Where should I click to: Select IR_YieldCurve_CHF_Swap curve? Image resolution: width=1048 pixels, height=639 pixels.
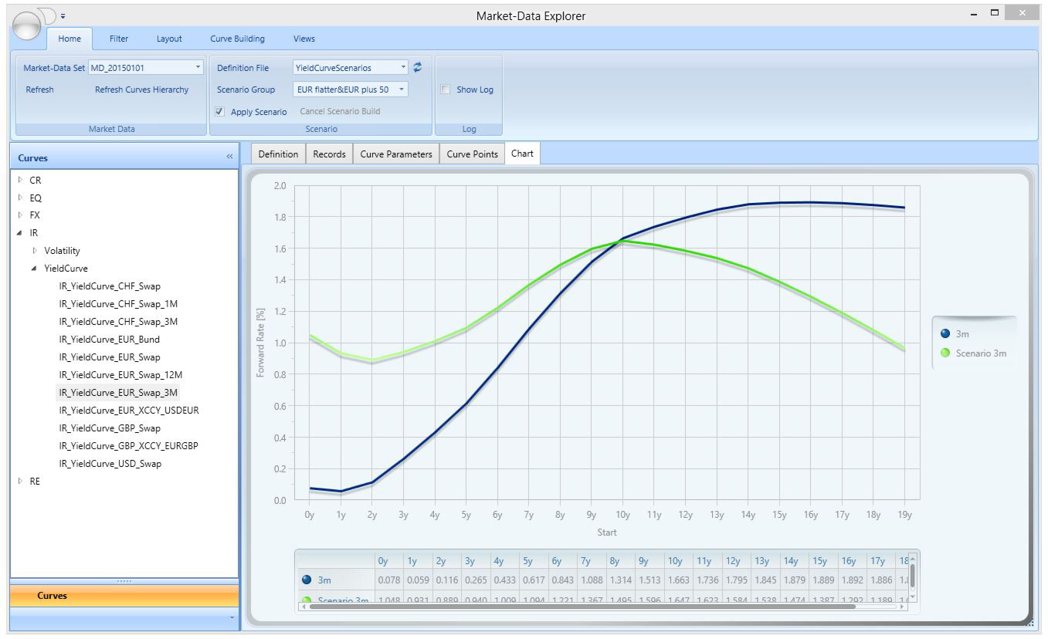click(x=110, y=286)
